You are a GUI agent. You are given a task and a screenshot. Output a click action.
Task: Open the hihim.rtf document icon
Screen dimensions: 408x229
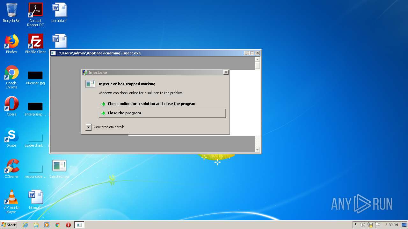[x=35, y=200]
